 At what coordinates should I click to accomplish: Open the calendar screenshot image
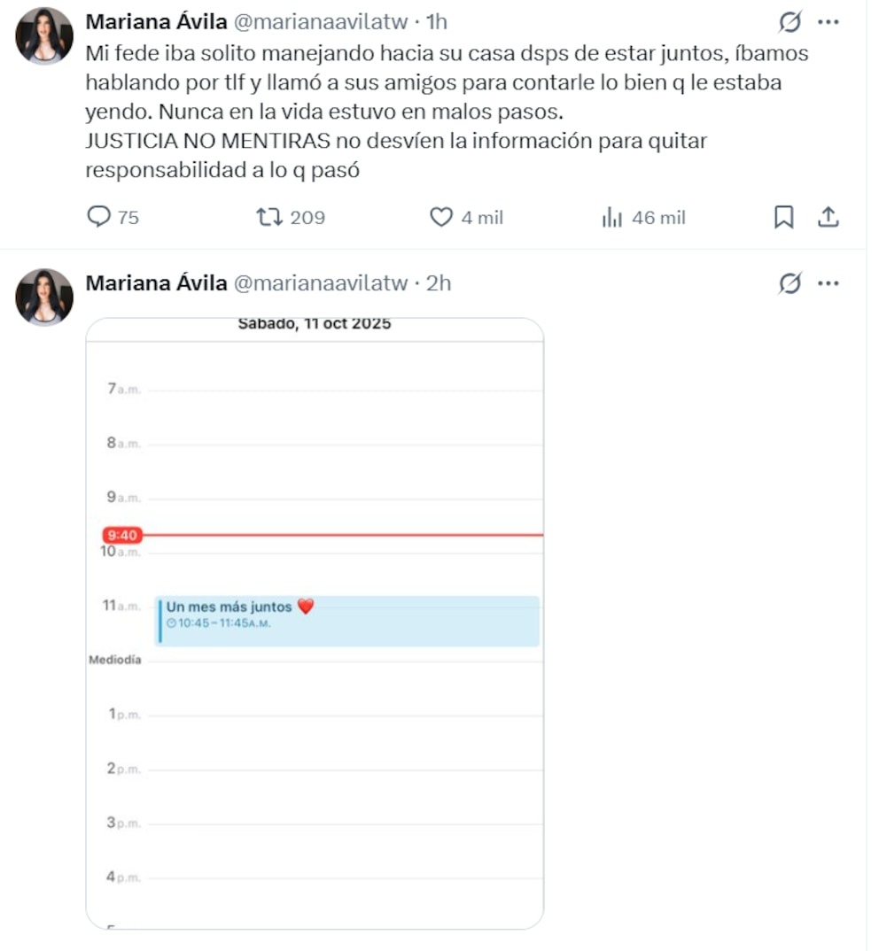point(315,753)
